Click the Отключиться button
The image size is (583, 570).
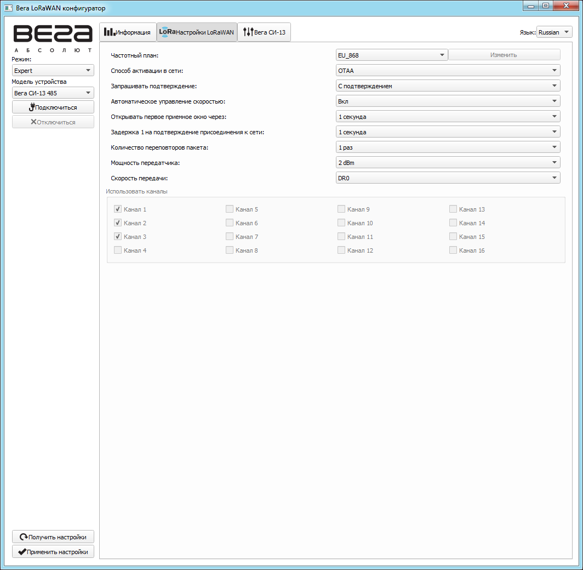[x=53, y=122]
